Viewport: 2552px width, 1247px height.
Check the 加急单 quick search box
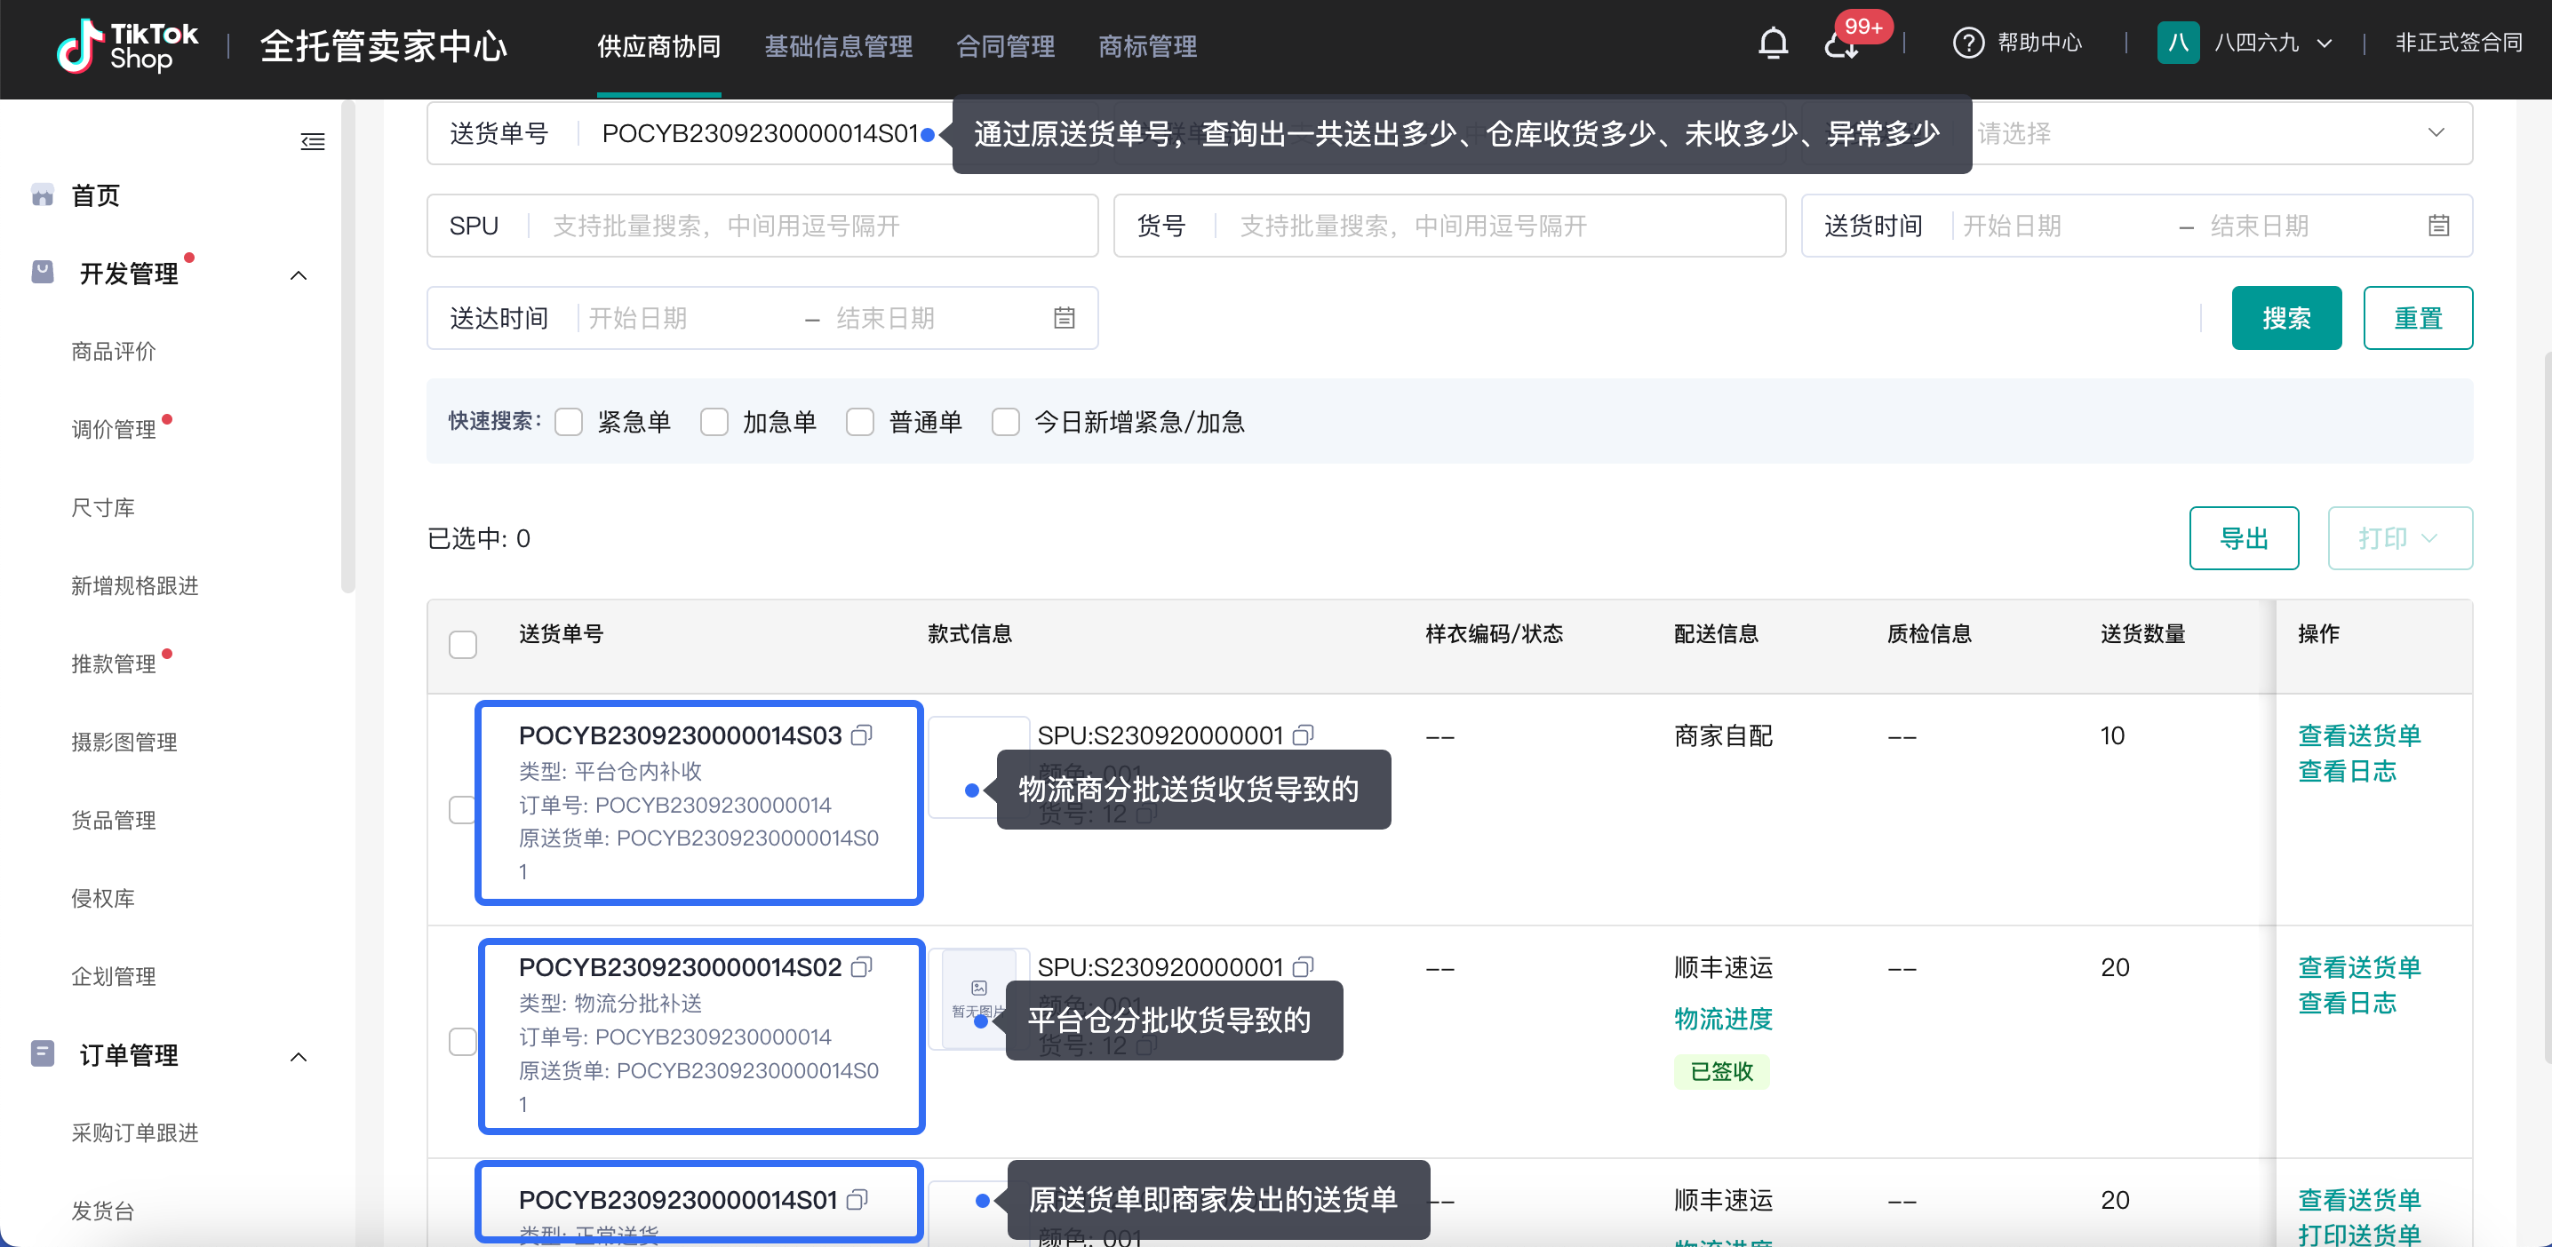pos(714,422)
